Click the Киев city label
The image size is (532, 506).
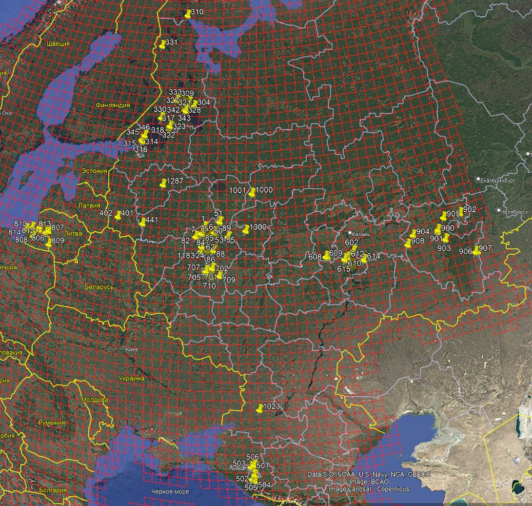click(132, 349)
